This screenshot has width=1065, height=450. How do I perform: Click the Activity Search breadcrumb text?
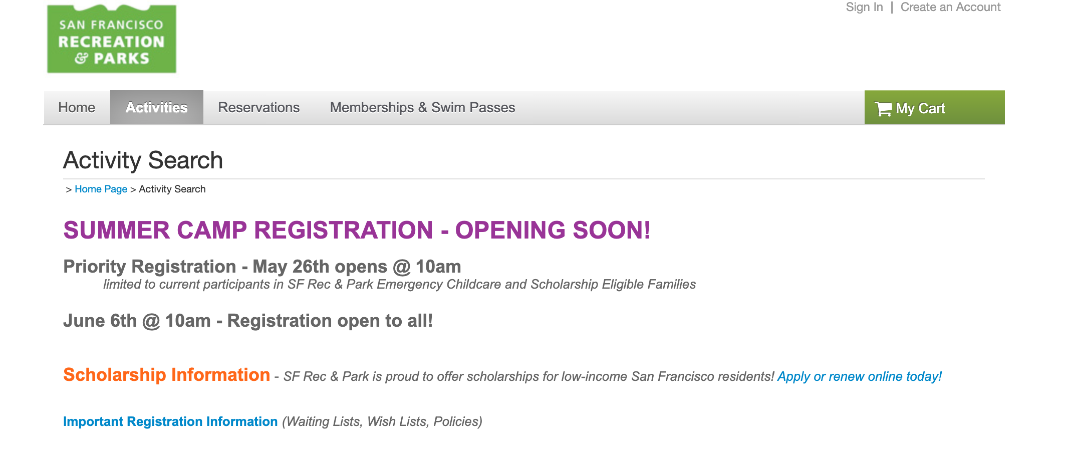(172, 189)
